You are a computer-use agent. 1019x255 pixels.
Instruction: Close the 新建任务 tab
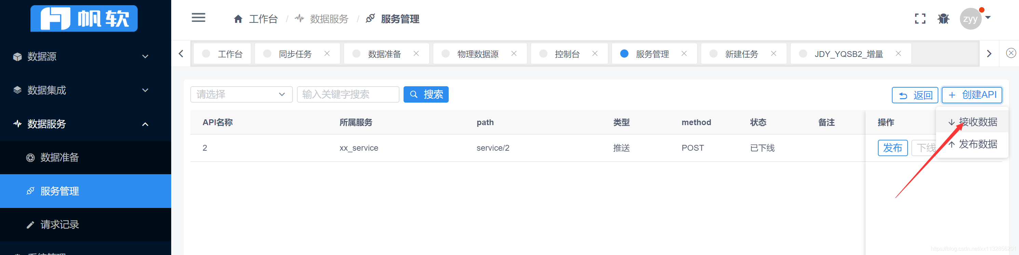773,53
